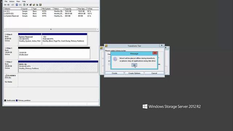
Task: Select the (C:) volume row
Action: pos(51,11)
